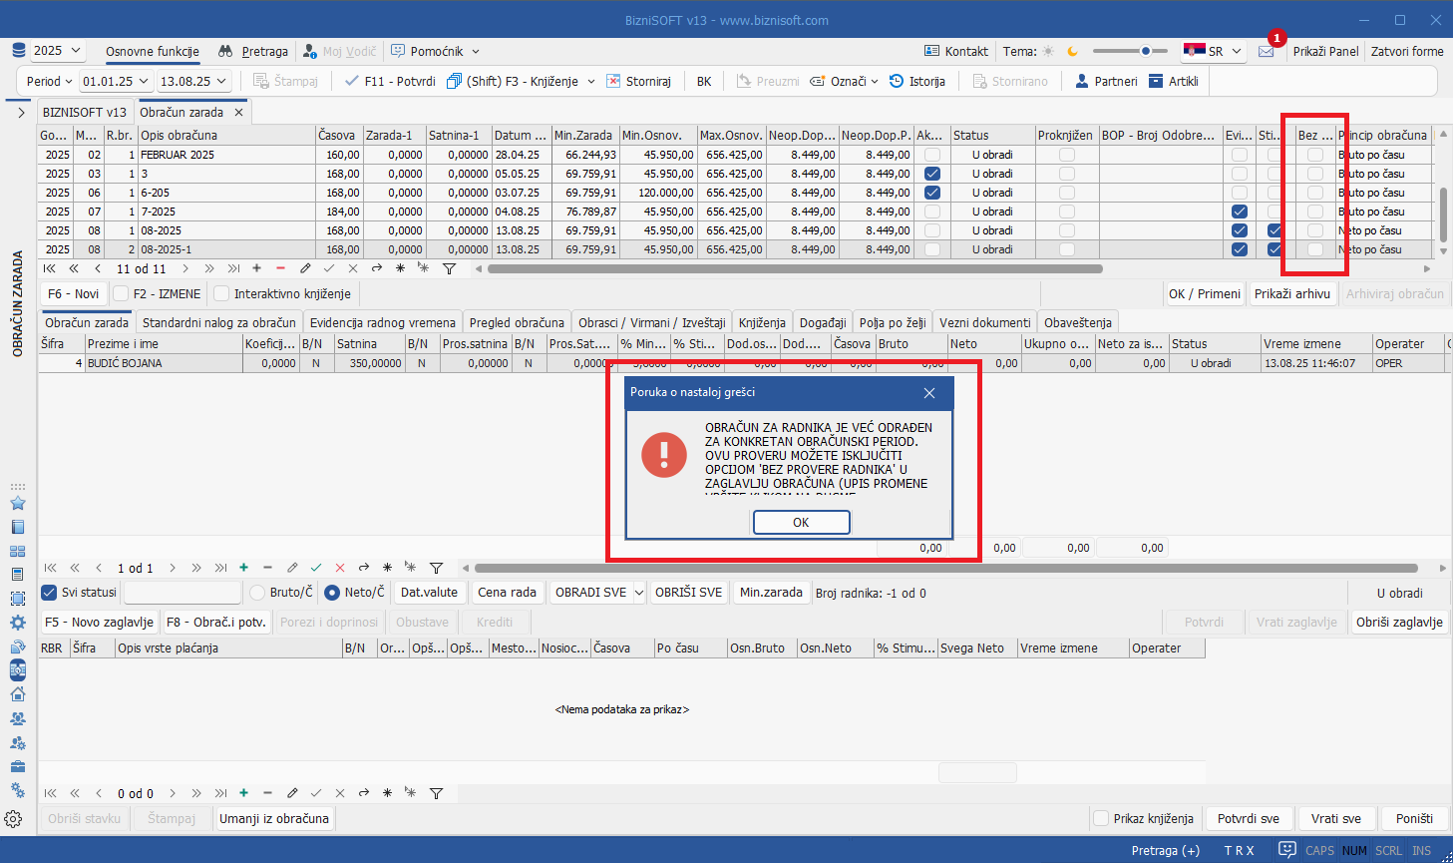Click the star favorites icon in the sidebar

click(x=17, y=503)
